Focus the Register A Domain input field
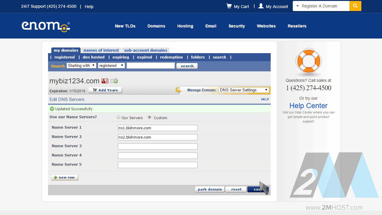Image resolution: width=382 pixels, height=215 pixels. (x=324, y=6)
